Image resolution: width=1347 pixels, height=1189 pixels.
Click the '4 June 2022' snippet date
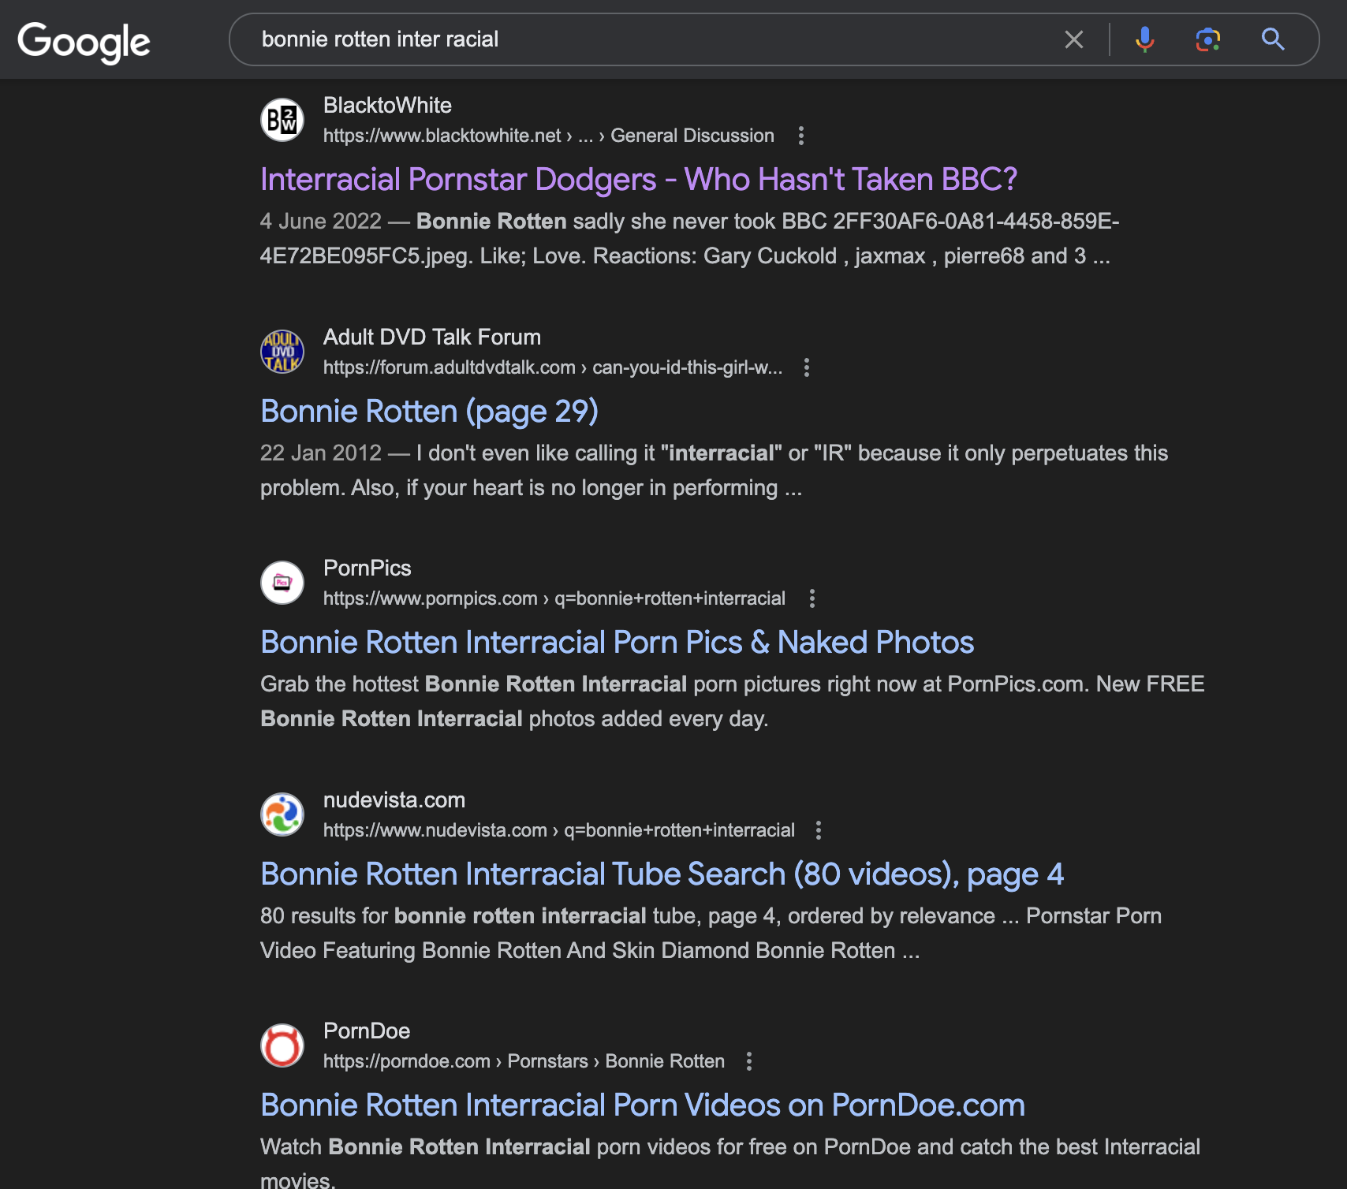[x=321, y=221]
